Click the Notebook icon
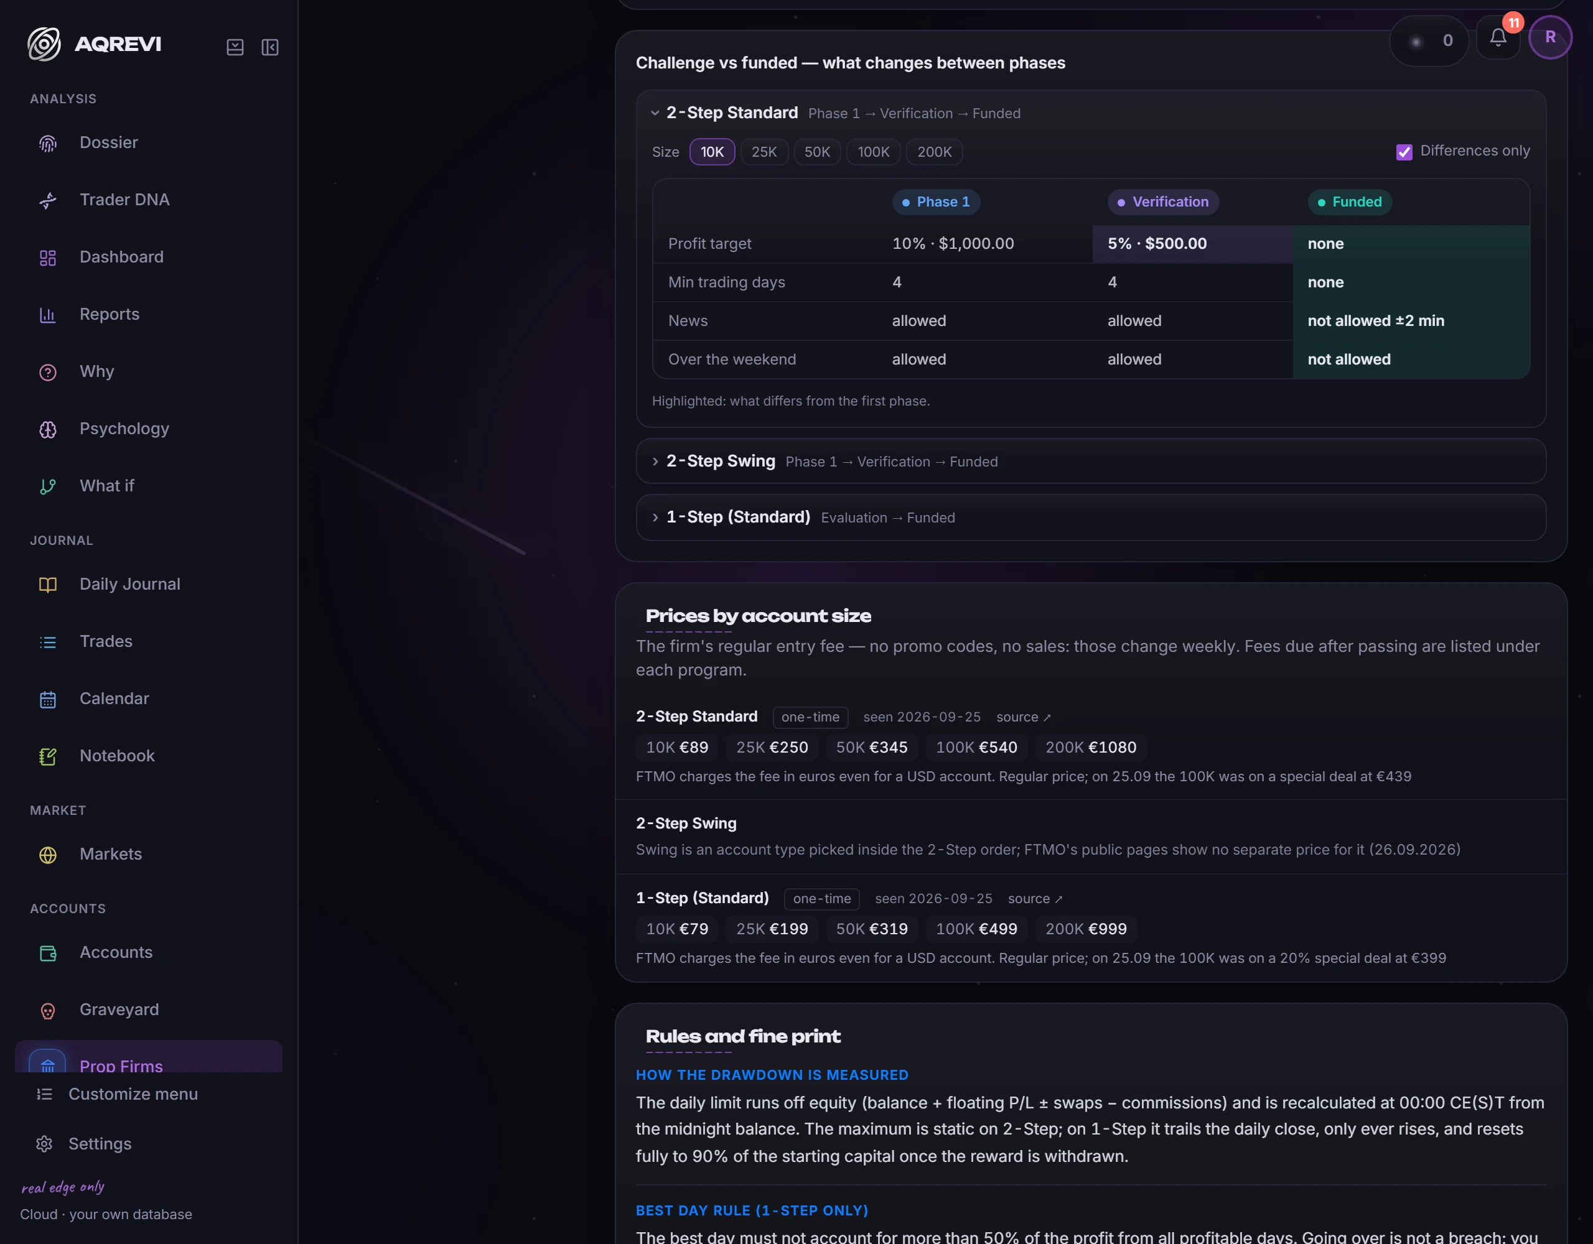Image resolution: width=1593 pixels, height=1244 pixels. tap(47, 756)
